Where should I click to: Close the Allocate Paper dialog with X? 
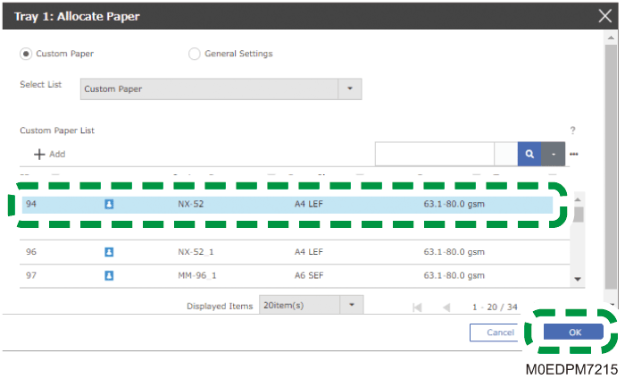tap(604, 15)
